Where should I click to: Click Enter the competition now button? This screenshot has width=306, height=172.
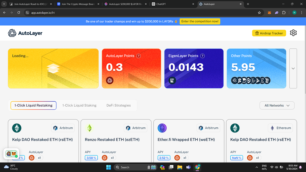coord(200,21)
